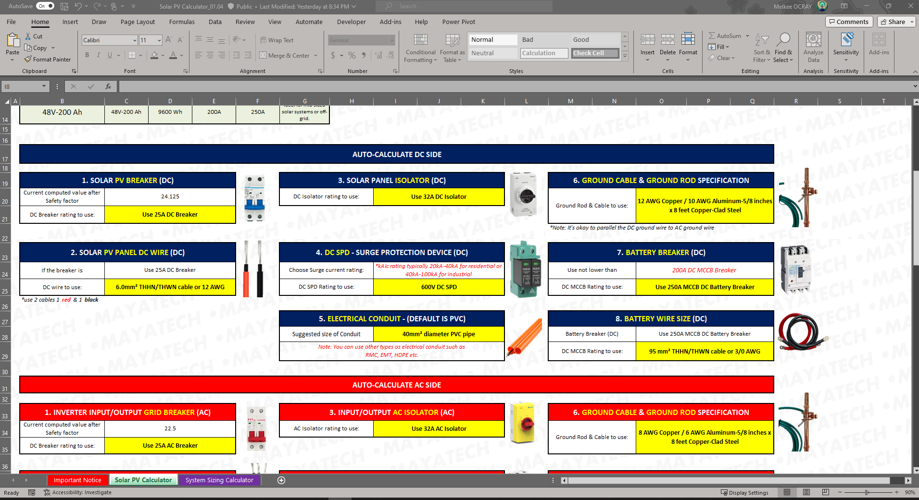919x500 pixels.
Task: Switch to the System Sizing Calculator sheet
Action: pos(219,480)
